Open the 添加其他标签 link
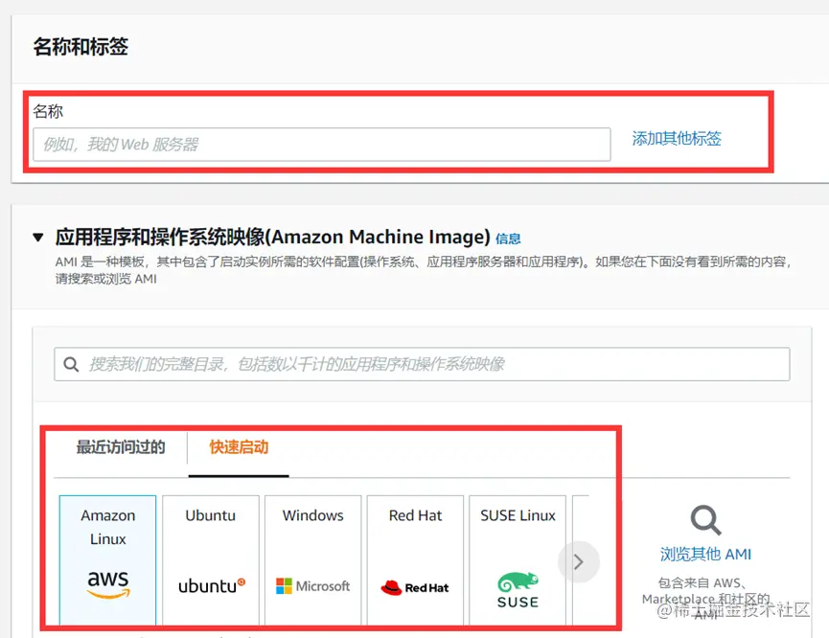 pos(677,139)
